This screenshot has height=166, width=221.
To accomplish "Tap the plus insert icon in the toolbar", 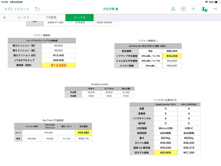I will 193,9.
